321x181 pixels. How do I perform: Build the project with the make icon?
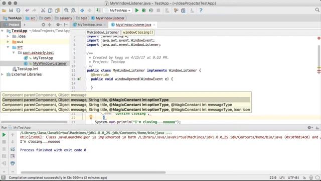click(x=98, y=11)
